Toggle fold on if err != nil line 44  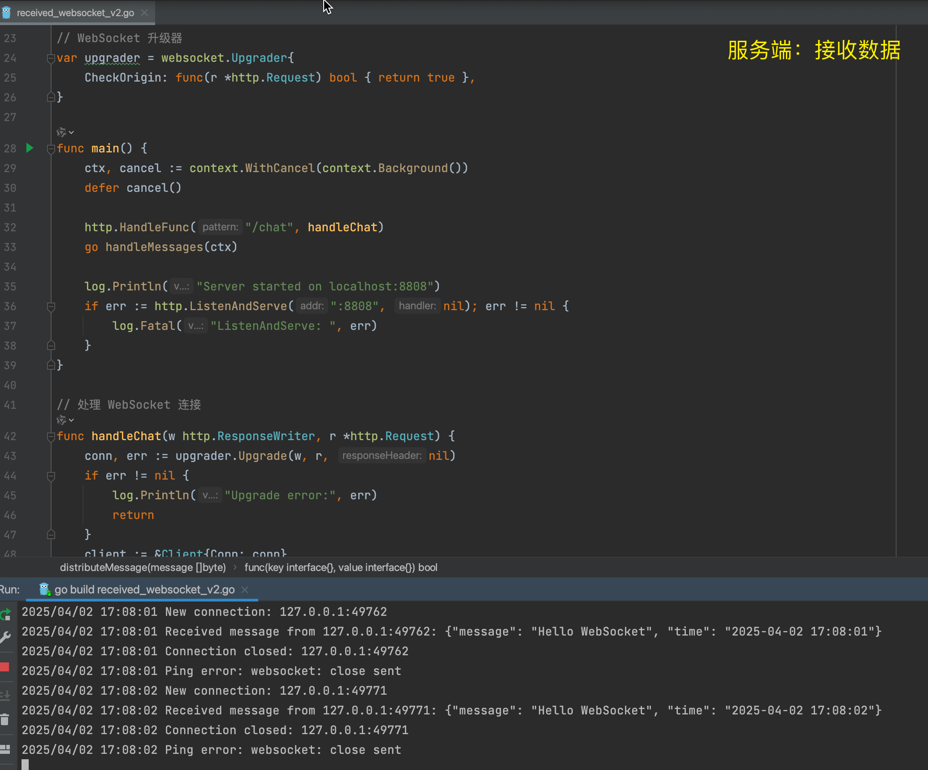coord(51,476)
